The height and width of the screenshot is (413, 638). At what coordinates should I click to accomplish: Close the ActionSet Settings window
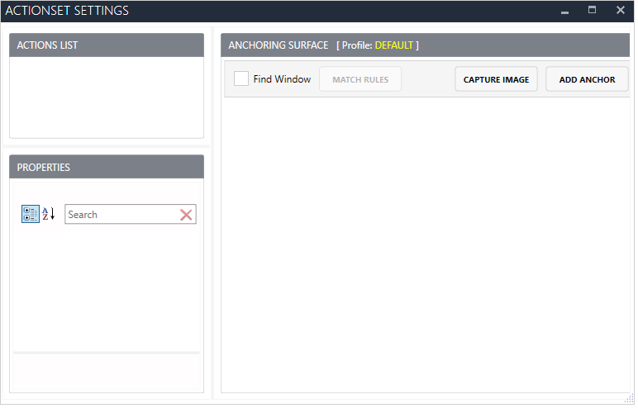[620, 11]
